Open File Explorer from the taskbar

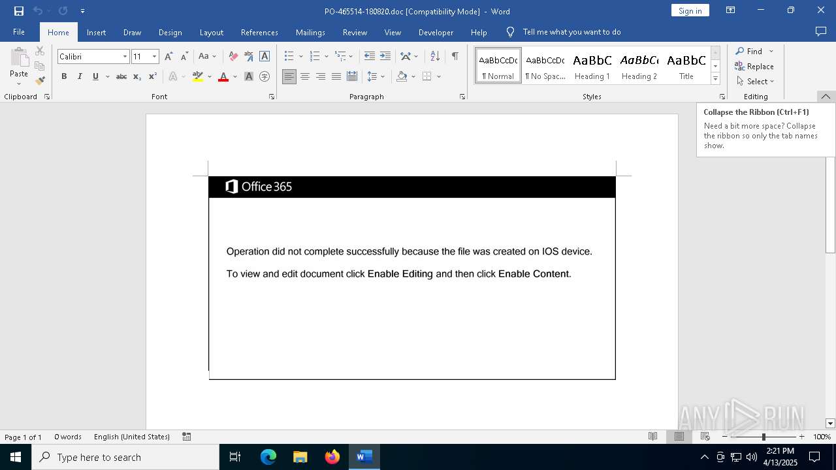pos(300,457)
